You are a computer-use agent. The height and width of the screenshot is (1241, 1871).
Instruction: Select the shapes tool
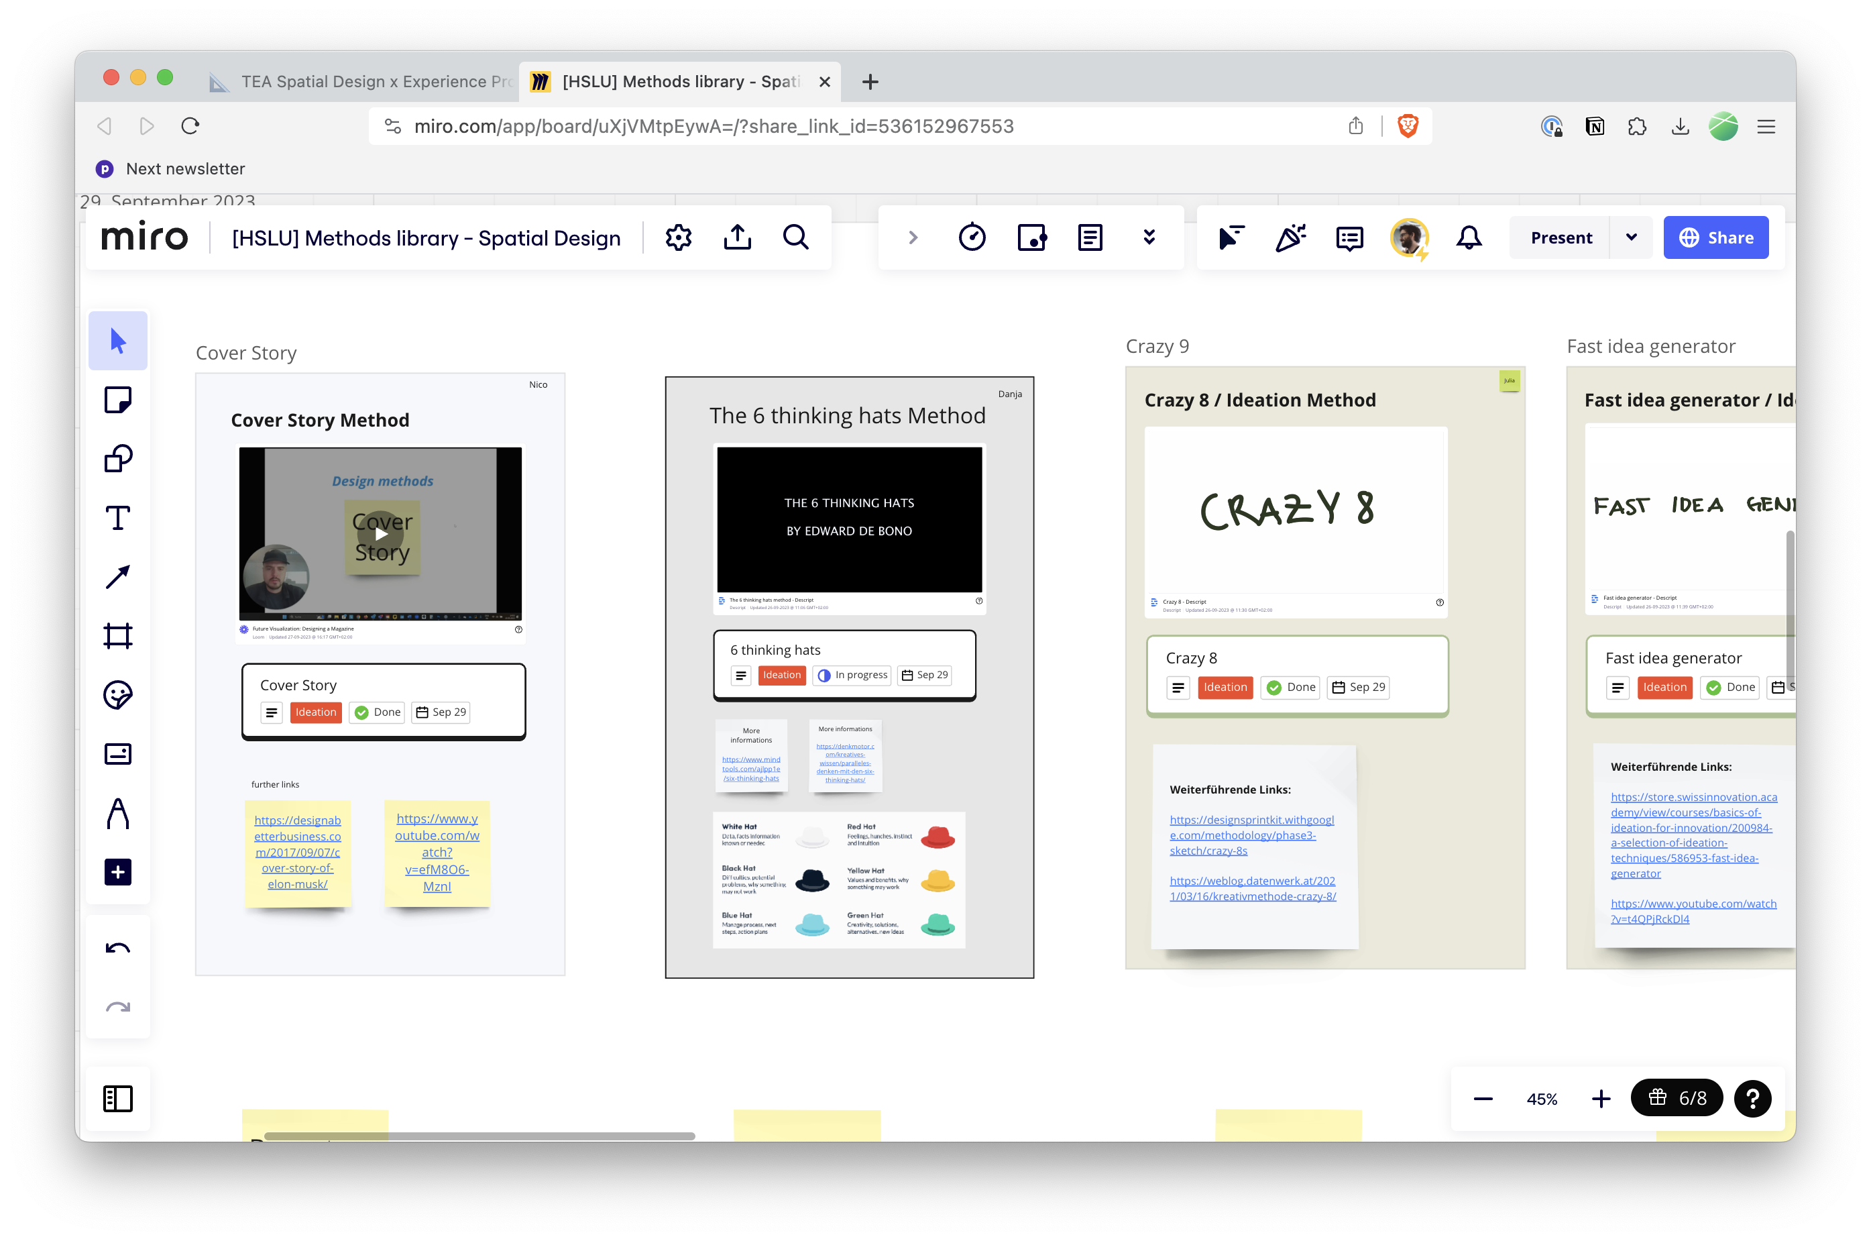[118, 459]
